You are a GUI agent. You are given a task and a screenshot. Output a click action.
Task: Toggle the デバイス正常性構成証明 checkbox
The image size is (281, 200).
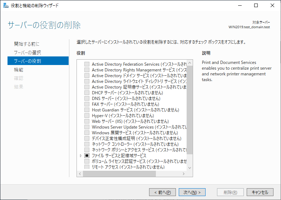click(x=87, y=139)
